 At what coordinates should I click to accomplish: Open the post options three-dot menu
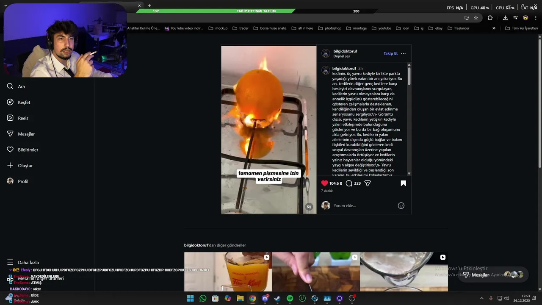[x=403, y=53]
